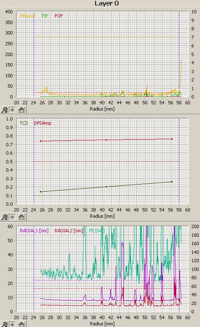The height and width of the screenshot is (327, 200).
Task: Click the 400 maximum value on the PISum8 graph axis
Action: tap(9, 12)
